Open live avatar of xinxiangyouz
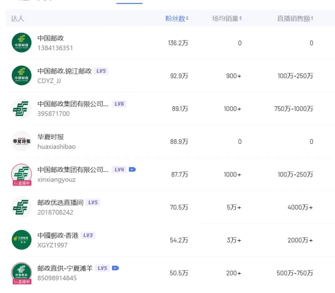Image resolution: width=335 pixels, height=293 pixels. click(21, 174)
